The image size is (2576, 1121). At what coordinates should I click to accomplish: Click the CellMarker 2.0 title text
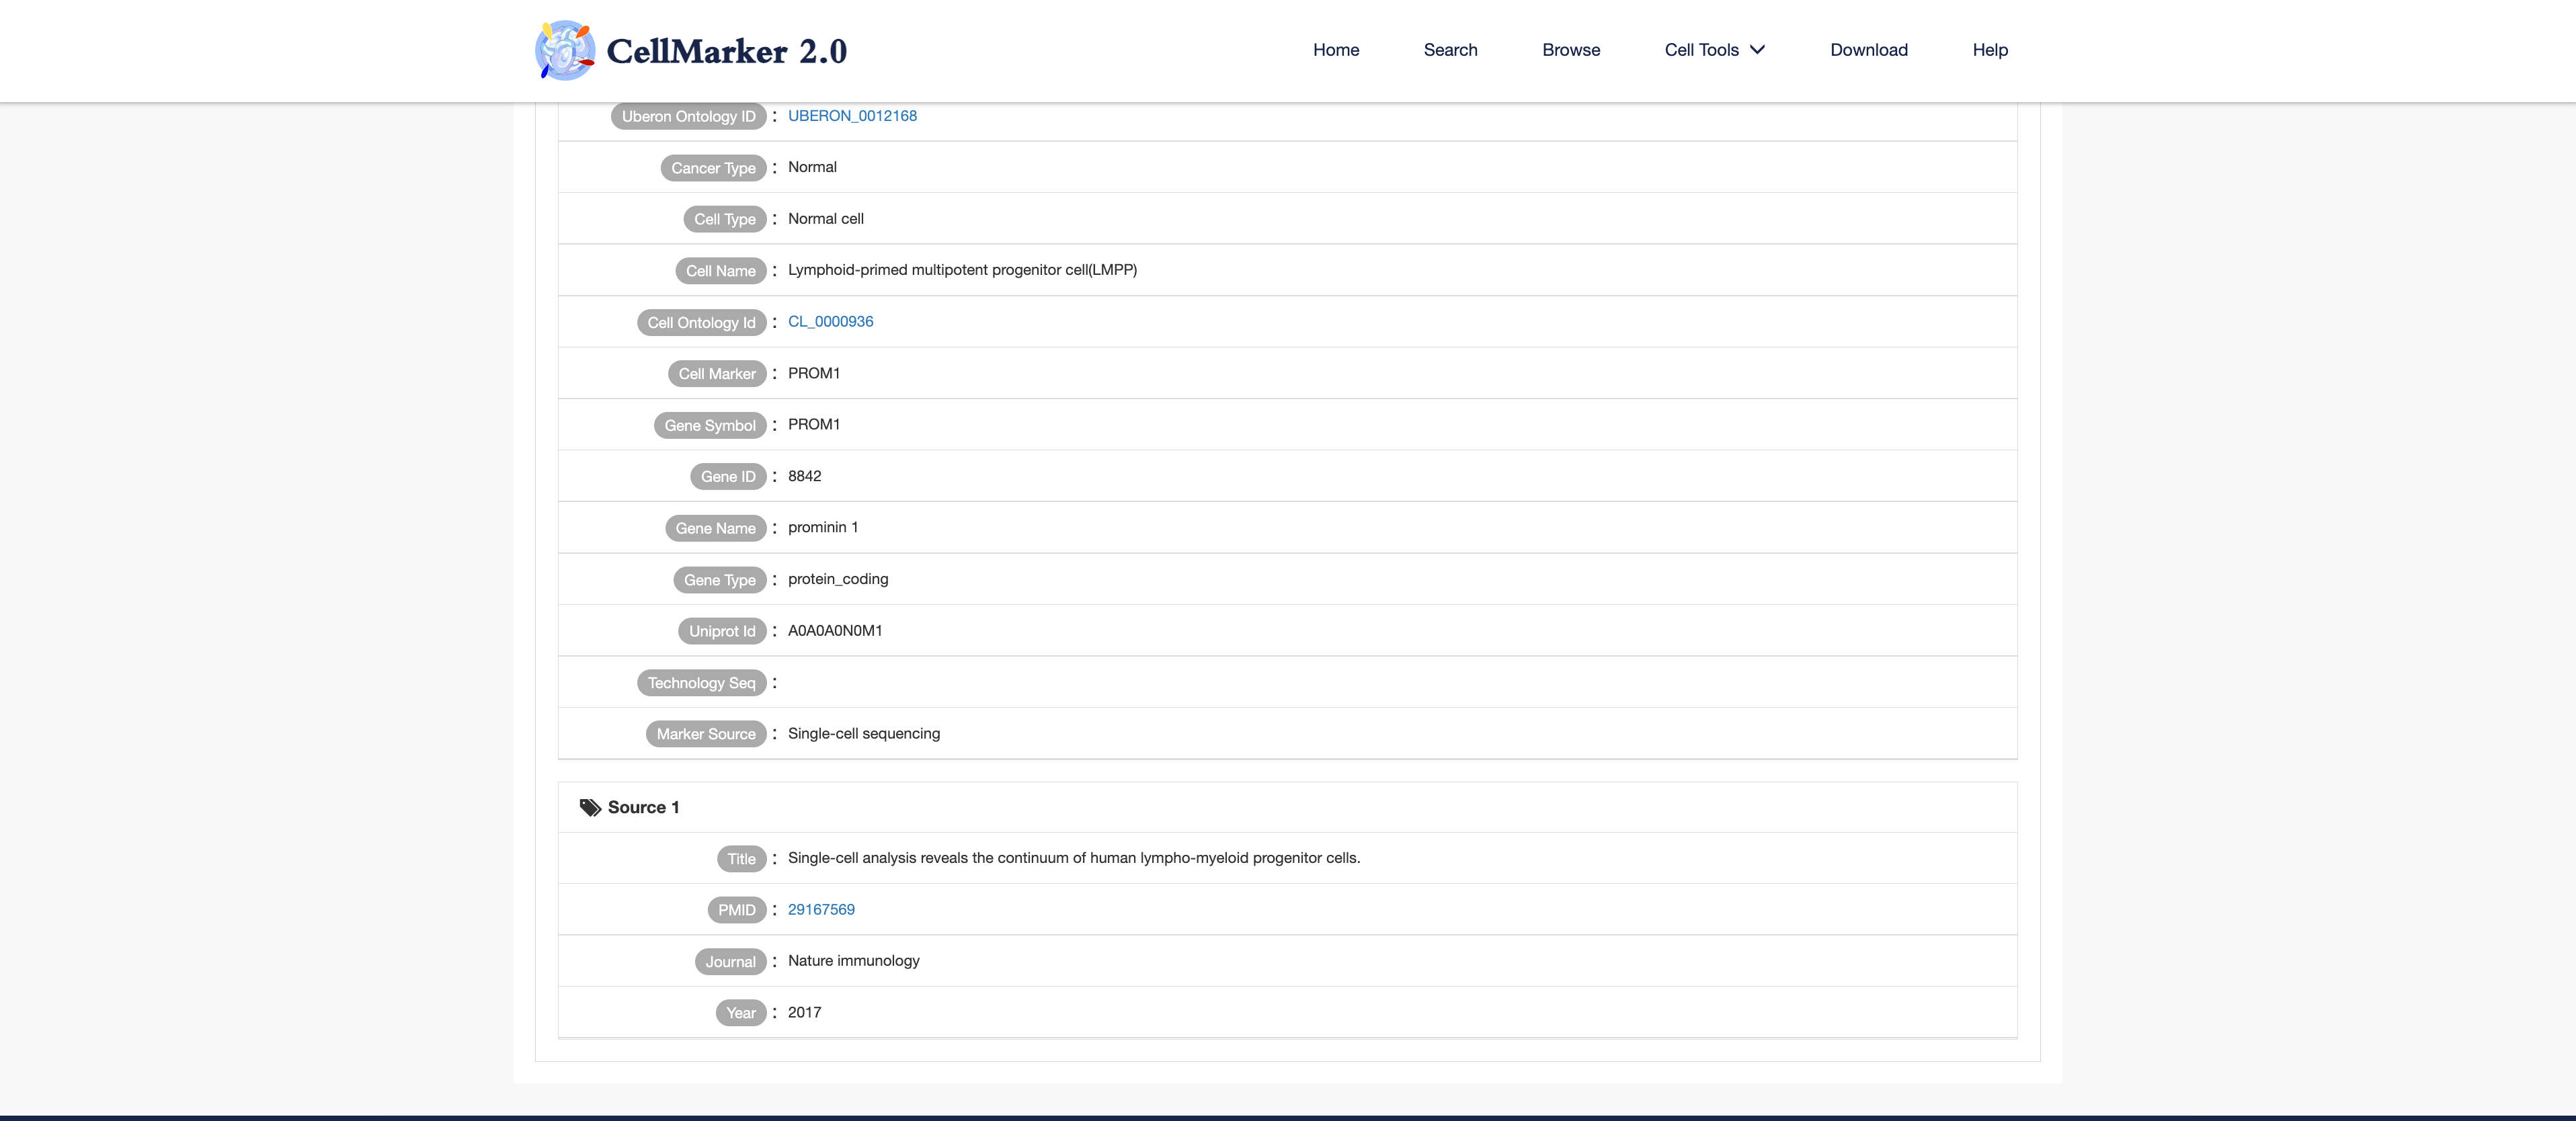point(726,51)
